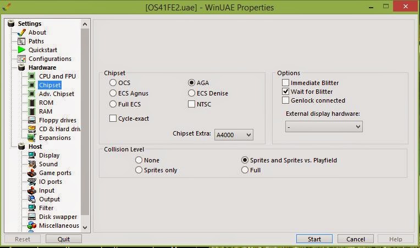Click the CPU and FPU chip icon
Image resolution: width=420 pixels, height=248 pixels.
(32, 76)
